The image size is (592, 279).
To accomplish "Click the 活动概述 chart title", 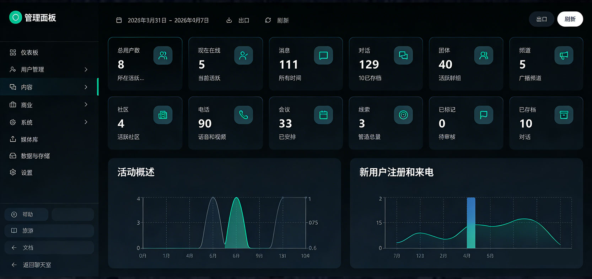I will point(136,172).
